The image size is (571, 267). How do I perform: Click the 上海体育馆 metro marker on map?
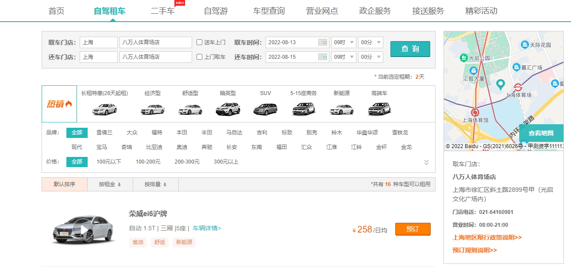point(475,112)
